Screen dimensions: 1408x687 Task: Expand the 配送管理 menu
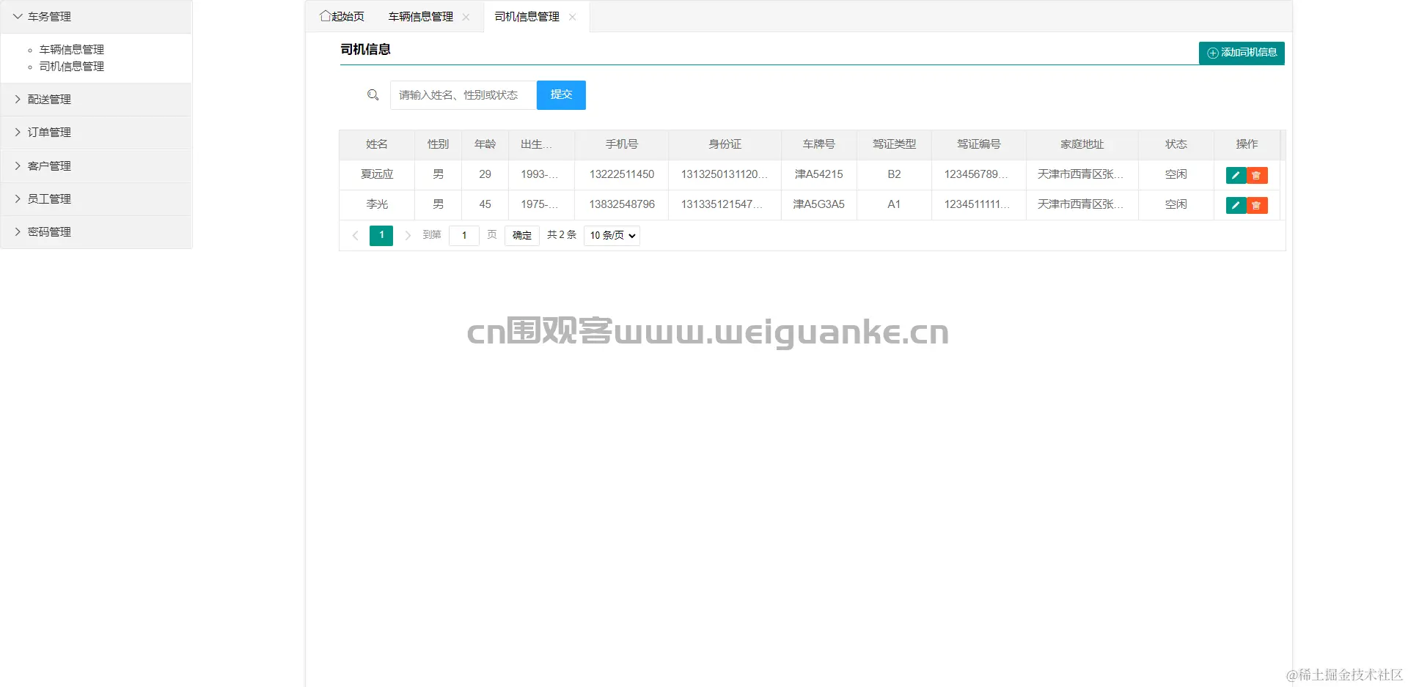point(96,100)
